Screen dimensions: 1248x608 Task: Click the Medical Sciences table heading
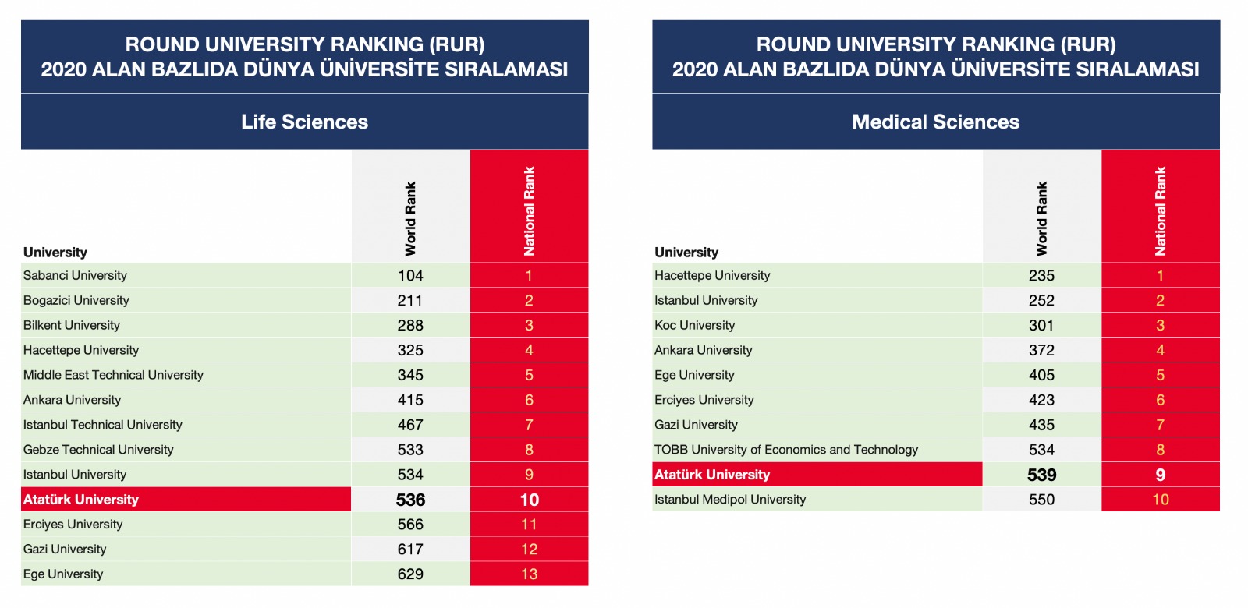click(x=935, y=122)
